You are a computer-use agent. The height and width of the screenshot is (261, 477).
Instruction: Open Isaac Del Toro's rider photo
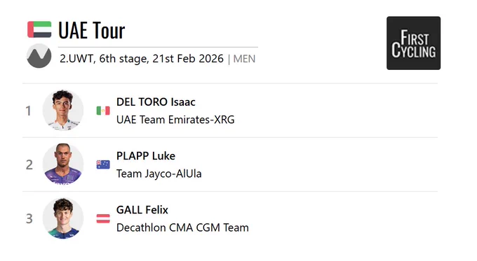(63, 110)
